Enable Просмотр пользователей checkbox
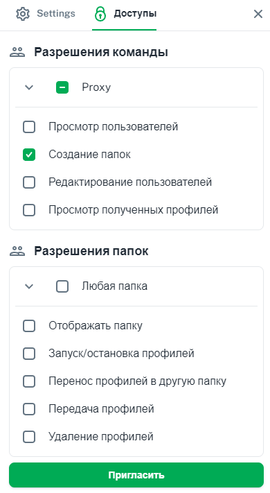 tap(29, 127)
